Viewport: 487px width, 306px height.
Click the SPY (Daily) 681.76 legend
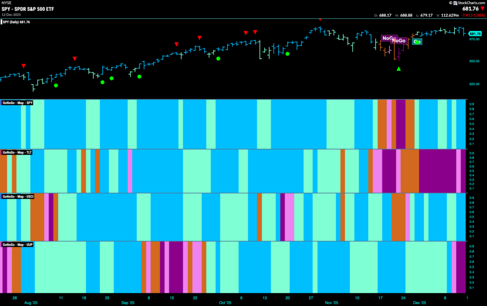point(16,22)
